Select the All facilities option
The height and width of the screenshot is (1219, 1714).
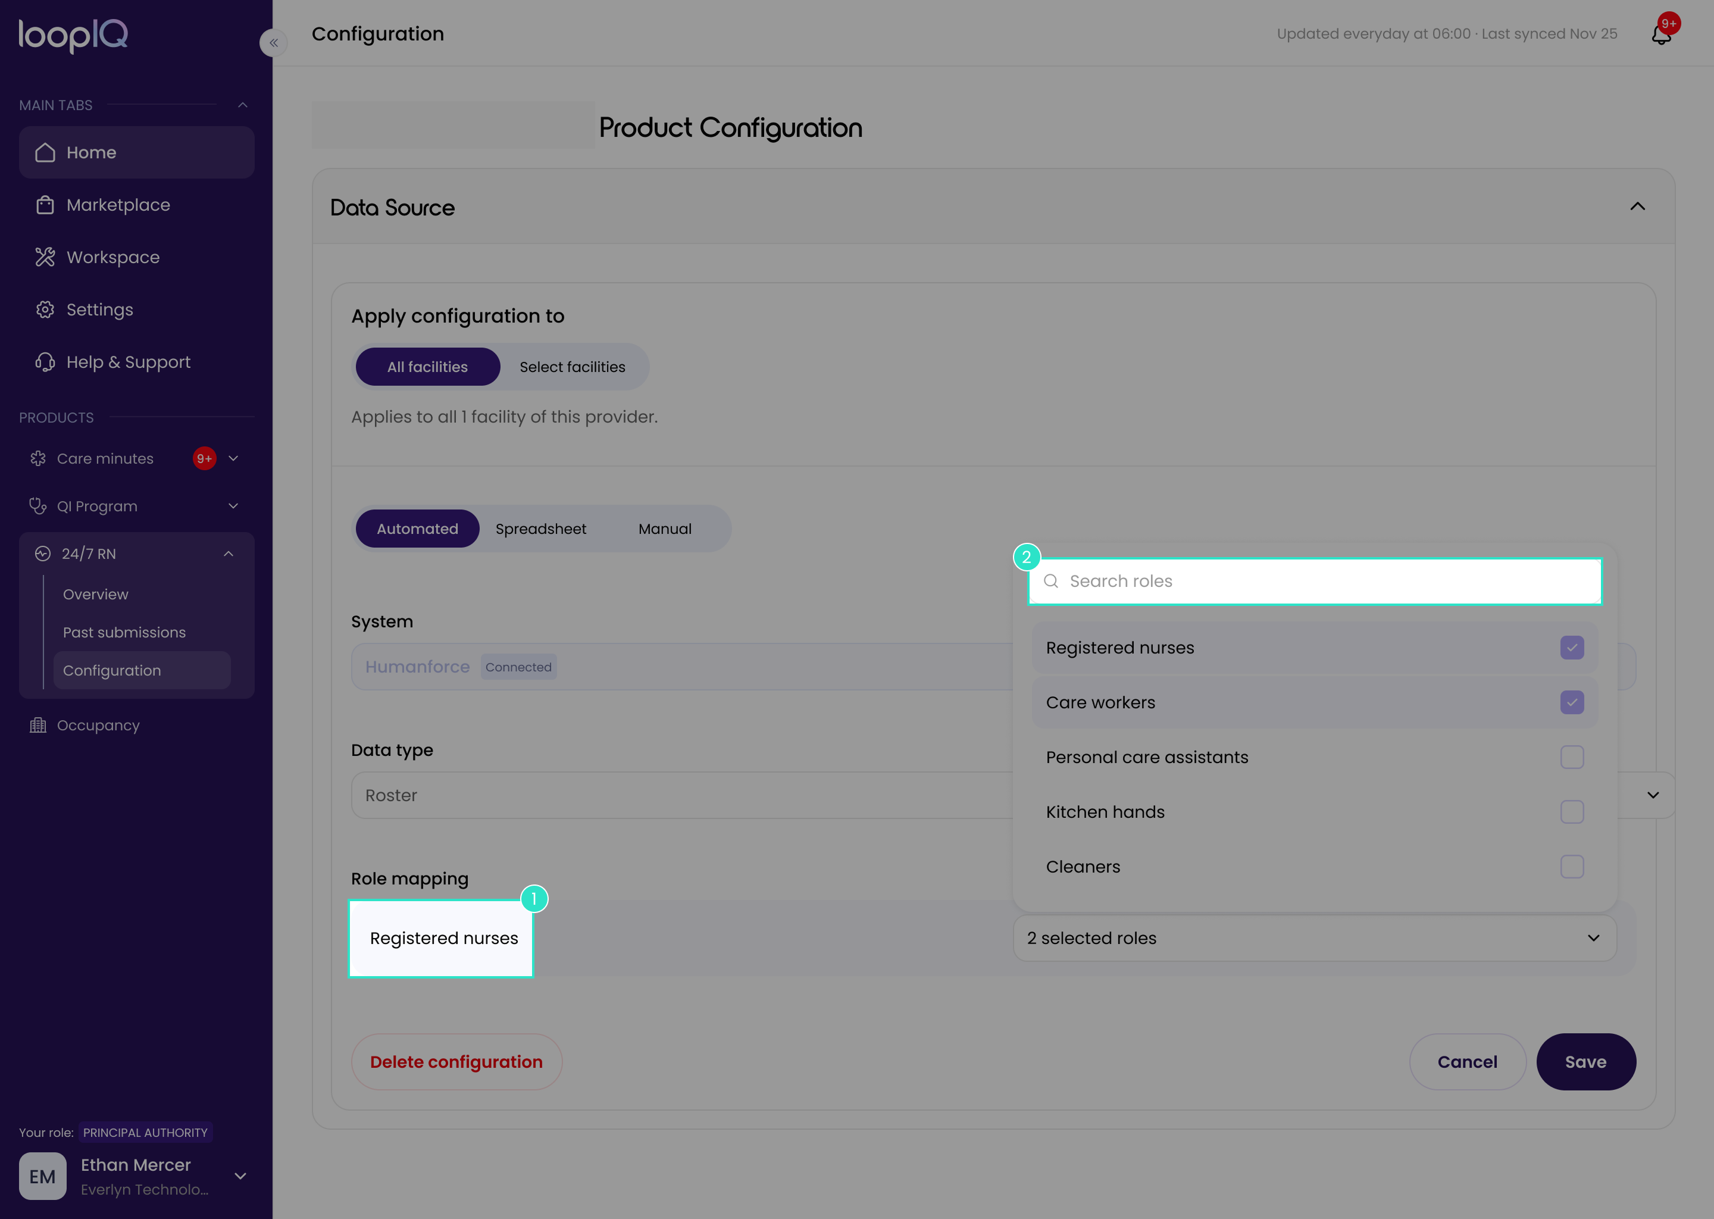coord(428,367)
